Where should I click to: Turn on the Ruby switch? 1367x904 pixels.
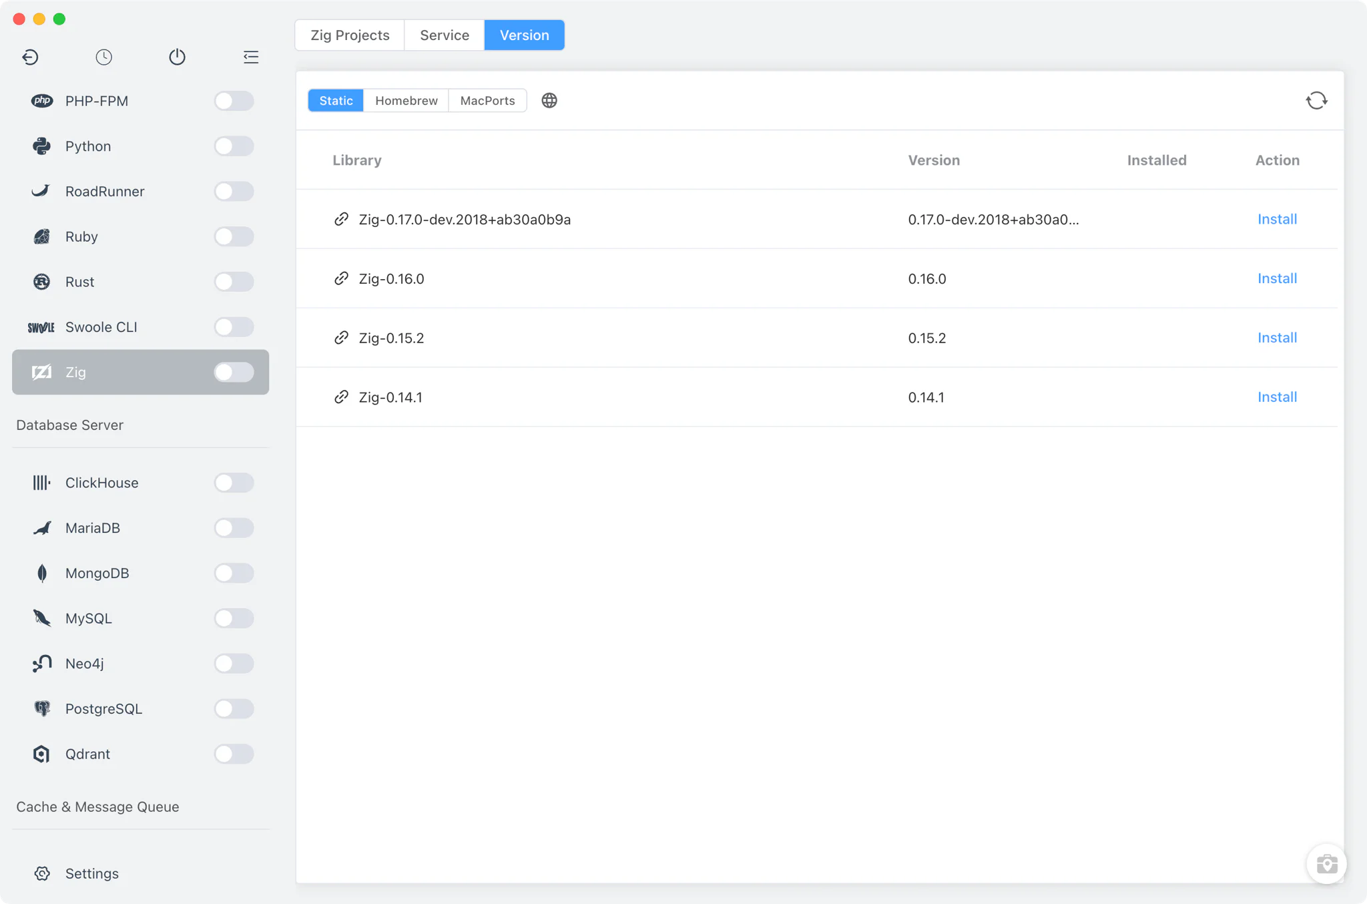pyautogui.click(x=234, y=236)
